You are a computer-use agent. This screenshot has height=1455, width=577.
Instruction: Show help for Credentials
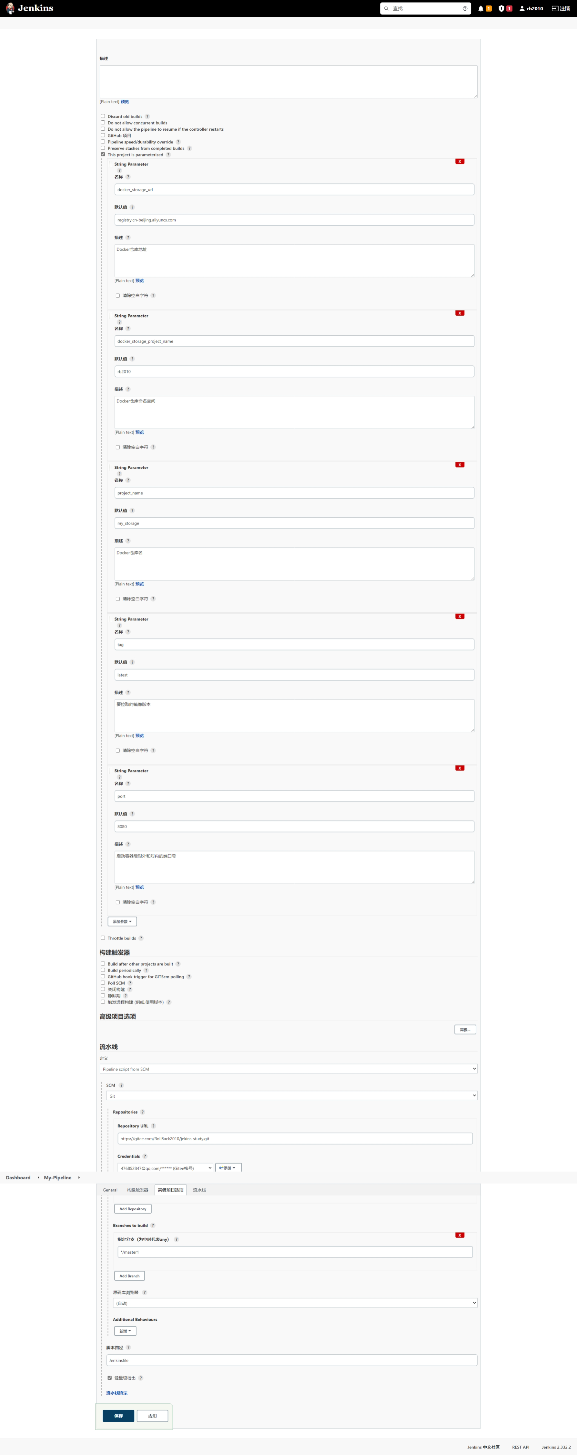145,1156
